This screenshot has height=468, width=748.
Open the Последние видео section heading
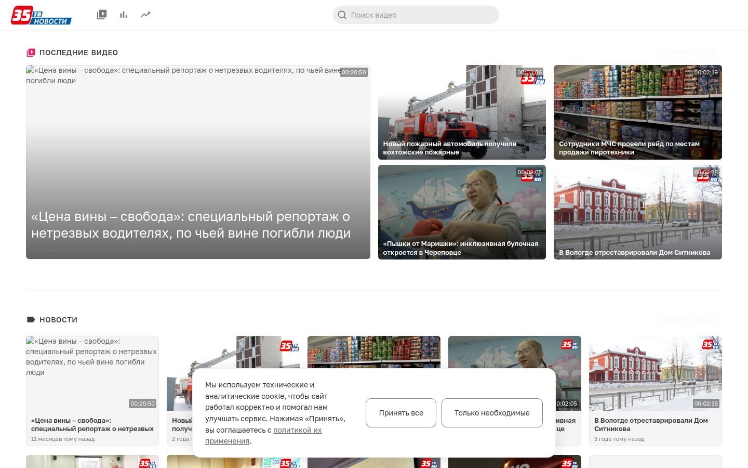(78, 53)
